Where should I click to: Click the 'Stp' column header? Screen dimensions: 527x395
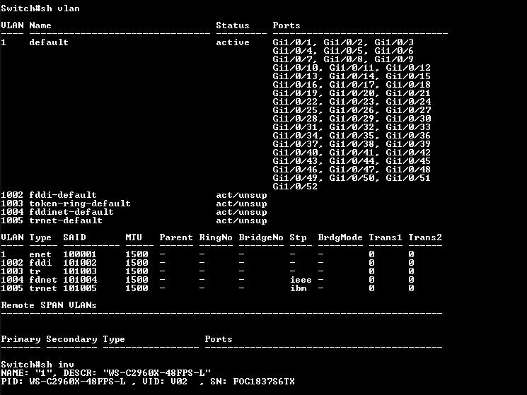298,237
